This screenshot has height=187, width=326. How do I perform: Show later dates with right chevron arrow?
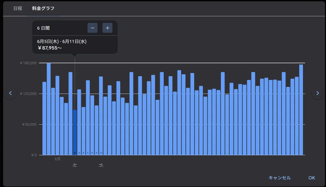(x=318, y=93)
